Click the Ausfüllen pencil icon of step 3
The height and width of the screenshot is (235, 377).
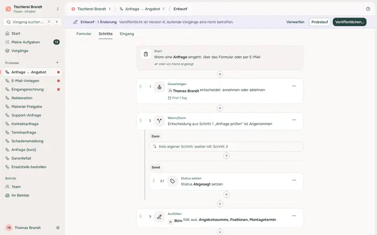pos(159,217)
